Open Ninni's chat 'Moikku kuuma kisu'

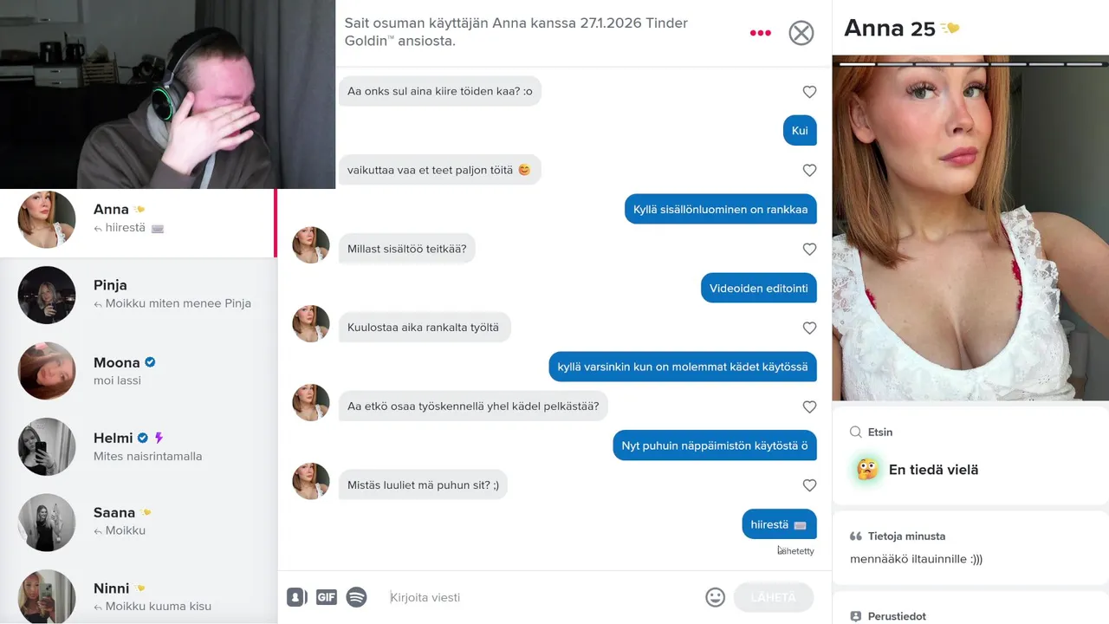(139, 595)
